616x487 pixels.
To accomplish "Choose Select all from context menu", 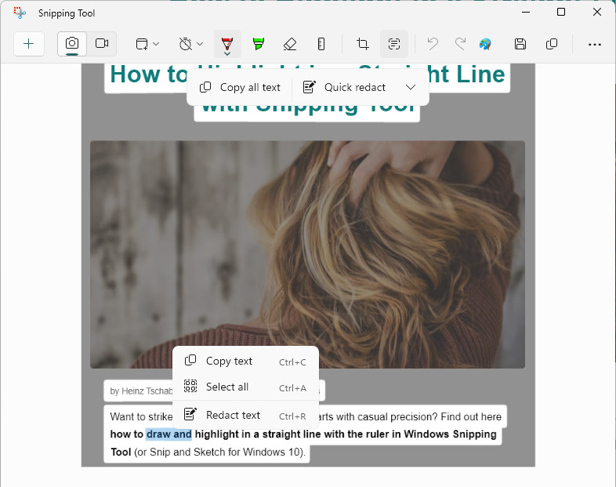I will [245, 387].
